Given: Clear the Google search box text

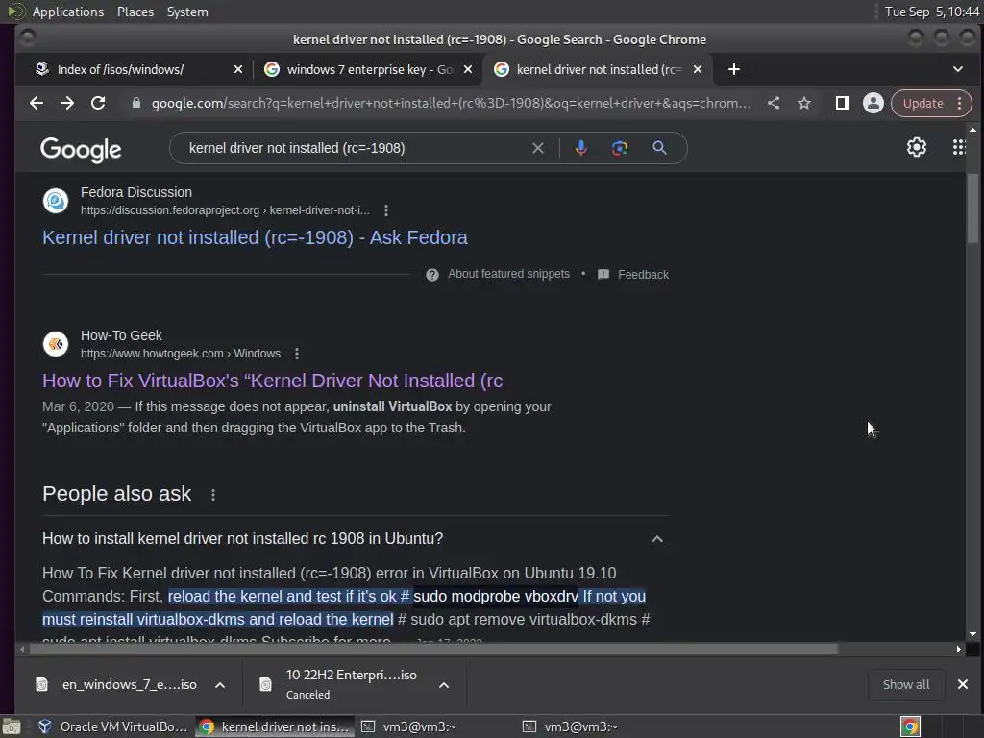Looking at the screenshot, I should tap(538, 148).
